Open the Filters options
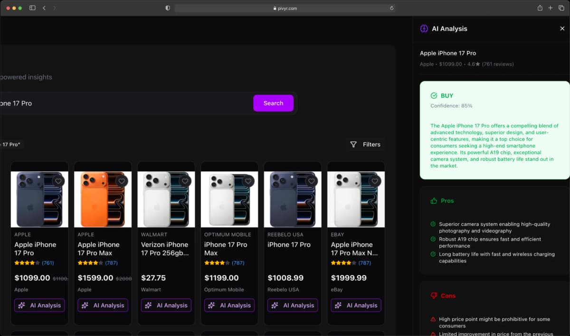 [365, 144]
